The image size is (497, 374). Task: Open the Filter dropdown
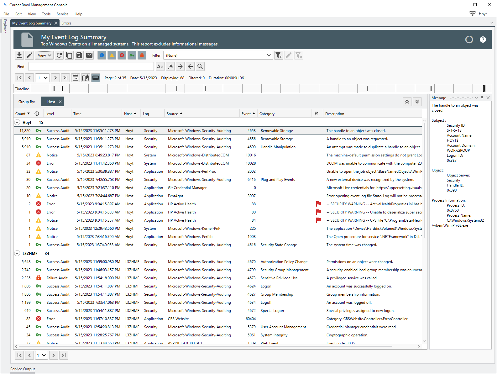[x=218, y=55]
